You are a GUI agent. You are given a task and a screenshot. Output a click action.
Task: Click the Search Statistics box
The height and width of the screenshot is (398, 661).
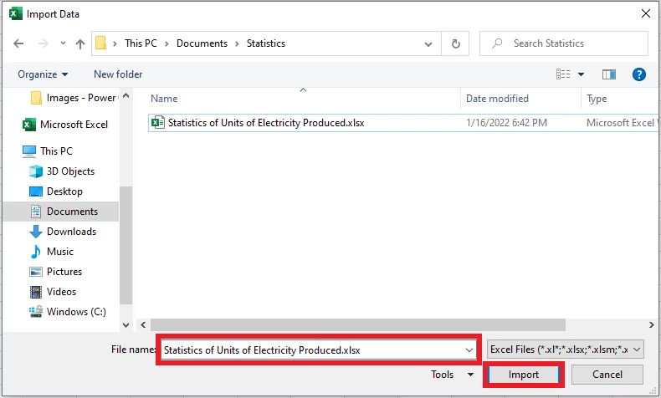pyautogui.click(x=564, y=43)
